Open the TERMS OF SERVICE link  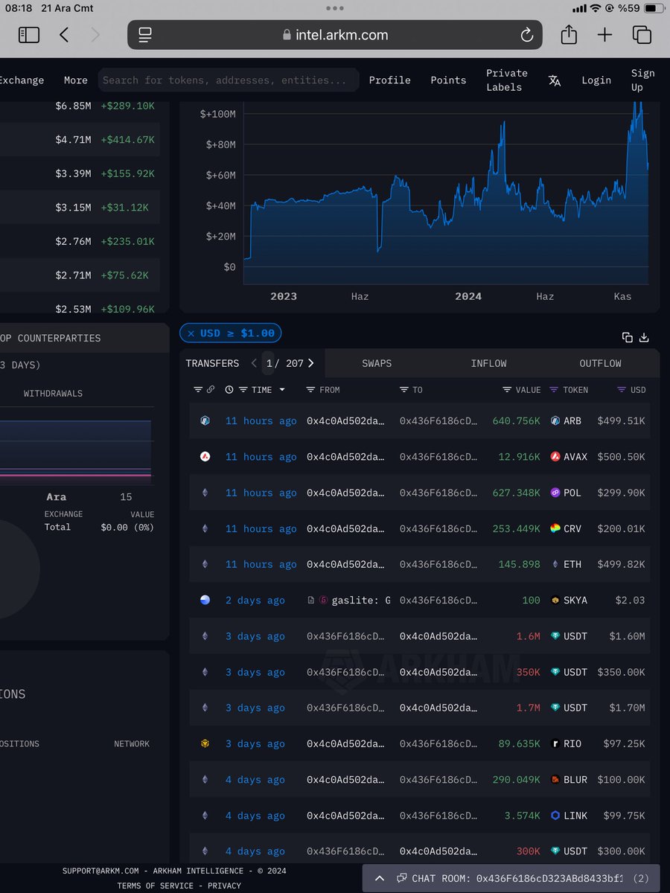point(155,886)
